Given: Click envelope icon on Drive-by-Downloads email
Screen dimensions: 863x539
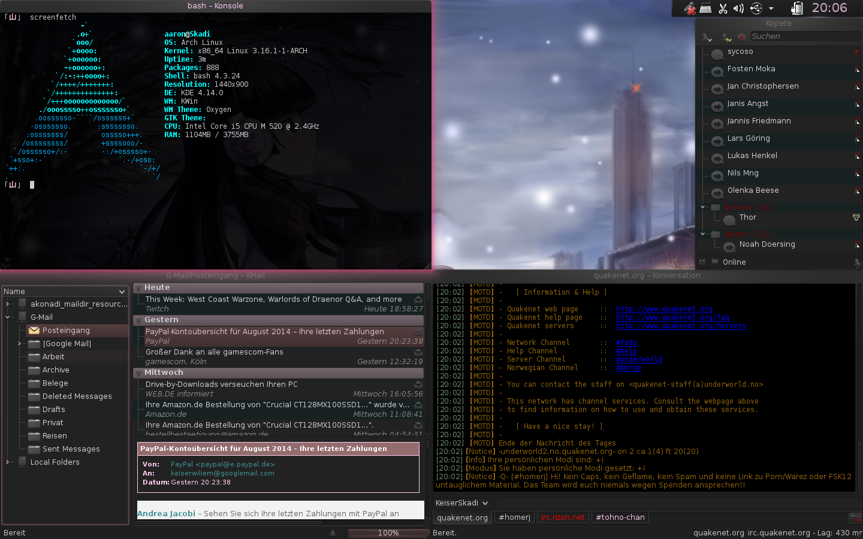Looking at the screenshot, I should 418,384.
